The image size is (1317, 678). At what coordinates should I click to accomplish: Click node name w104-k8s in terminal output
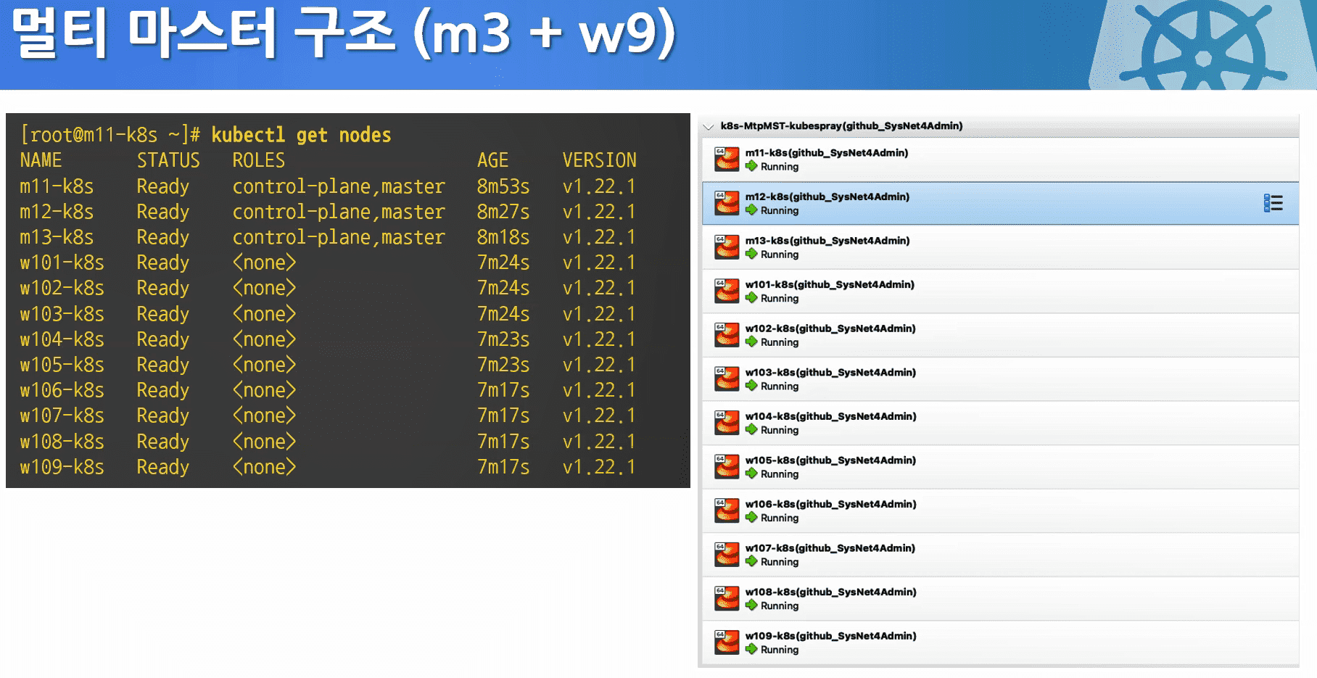click(62, 339)
